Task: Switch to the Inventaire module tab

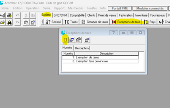Action: tap(141, 15)
